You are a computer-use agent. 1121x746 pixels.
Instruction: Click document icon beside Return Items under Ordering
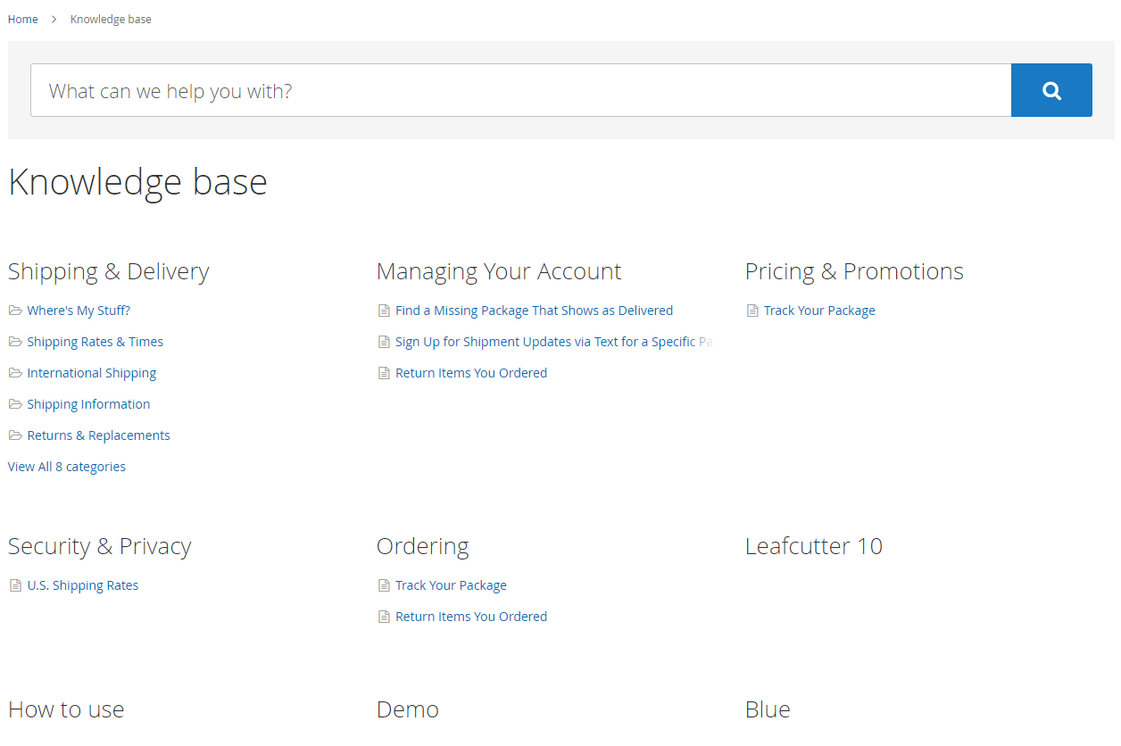point(384,617)
